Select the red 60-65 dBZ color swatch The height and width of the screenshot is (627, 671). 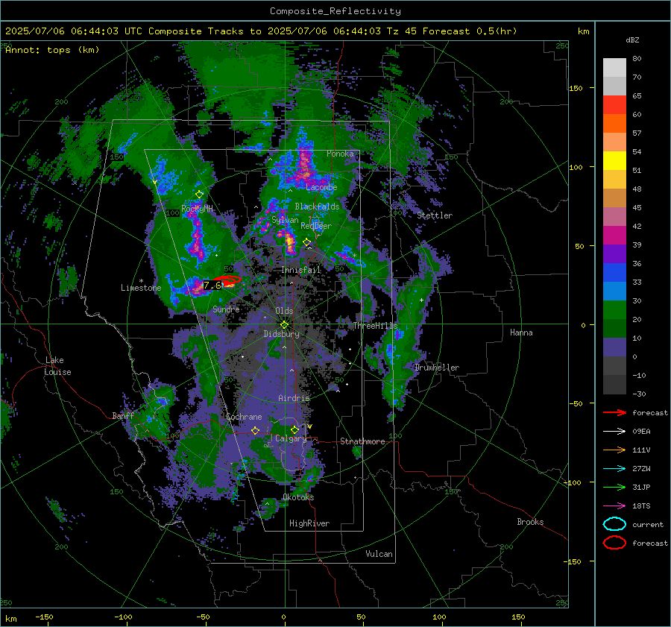[614, 105]
